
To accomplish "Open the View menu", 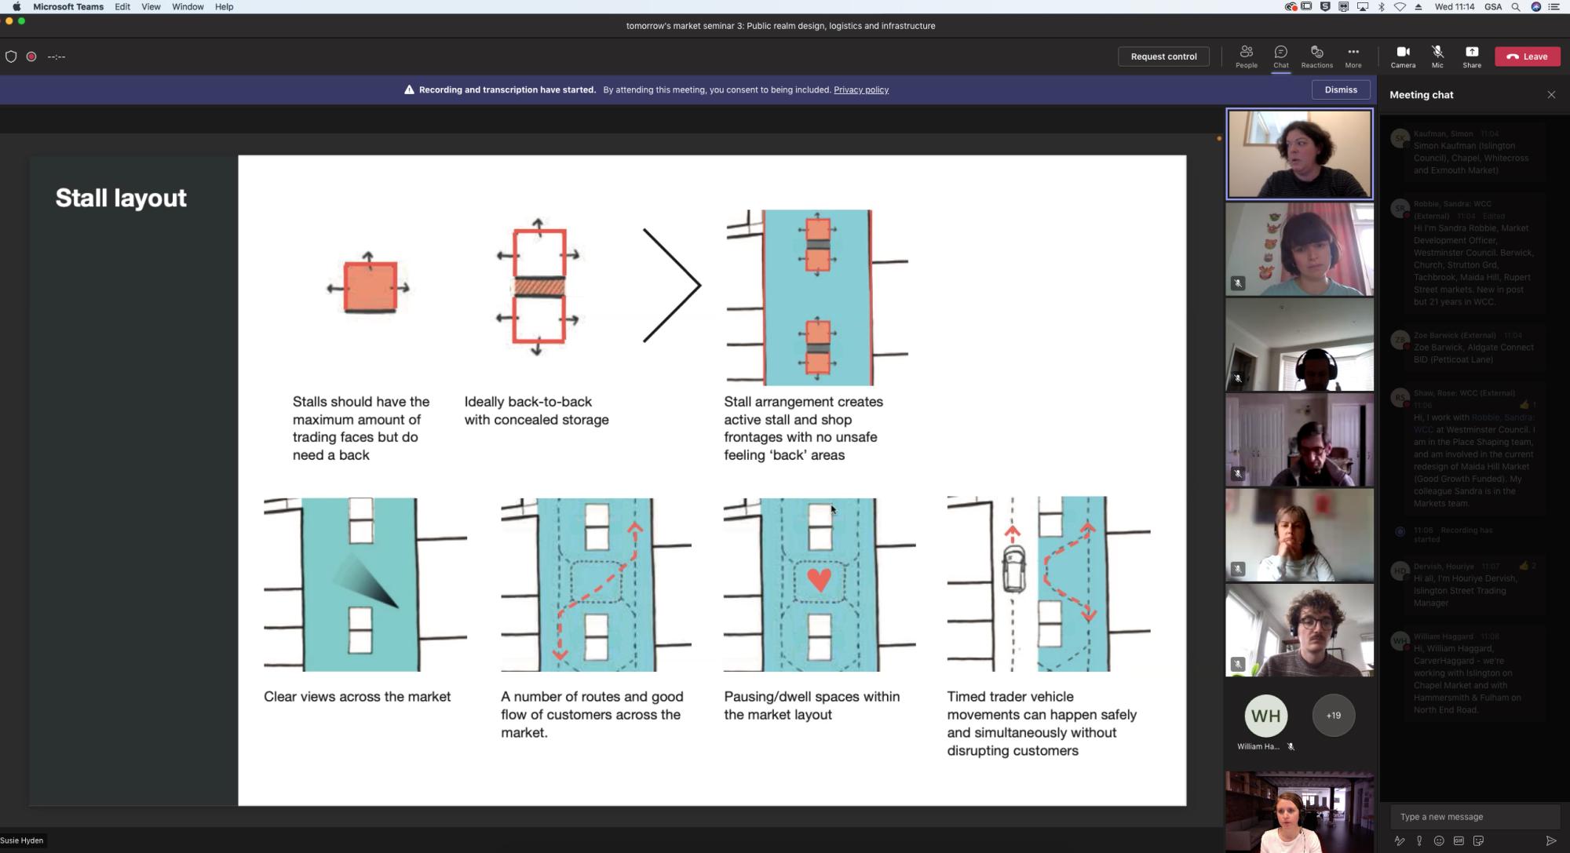I will [151, 7].
